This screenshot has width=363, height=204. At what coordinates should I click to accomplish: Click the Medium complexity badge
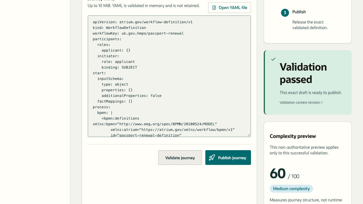point(291,189)
